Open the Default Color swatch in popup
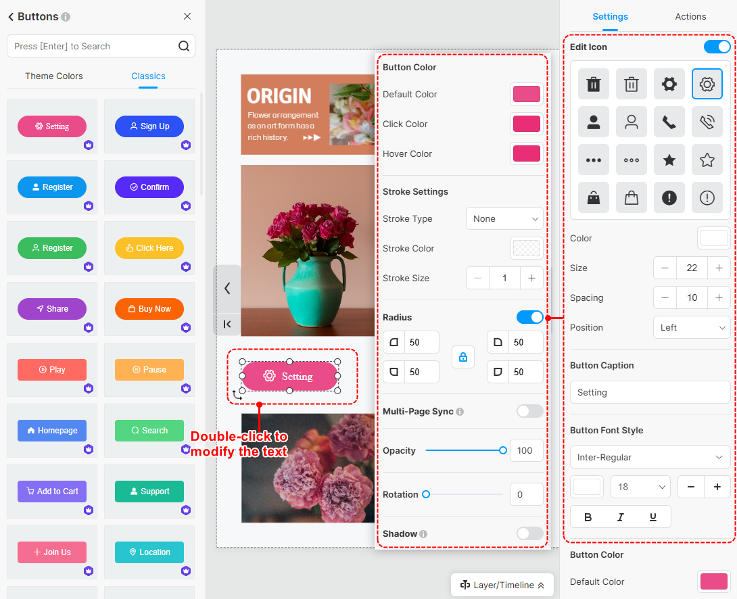 click(527, 94)
